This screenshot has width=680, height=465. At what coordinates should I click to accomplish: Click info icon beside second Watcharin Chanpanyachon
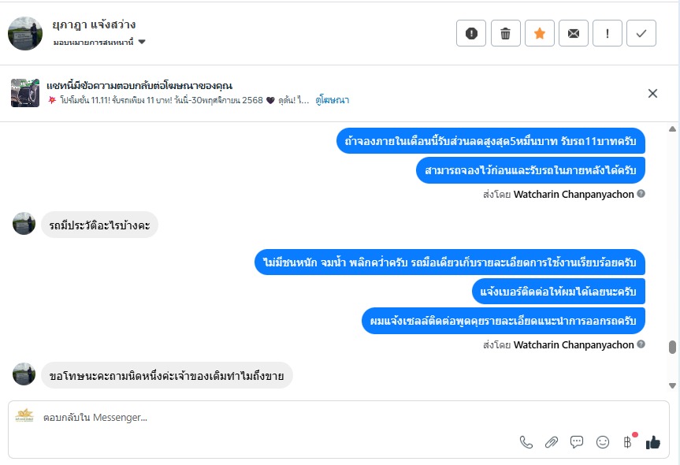(641, 344)
